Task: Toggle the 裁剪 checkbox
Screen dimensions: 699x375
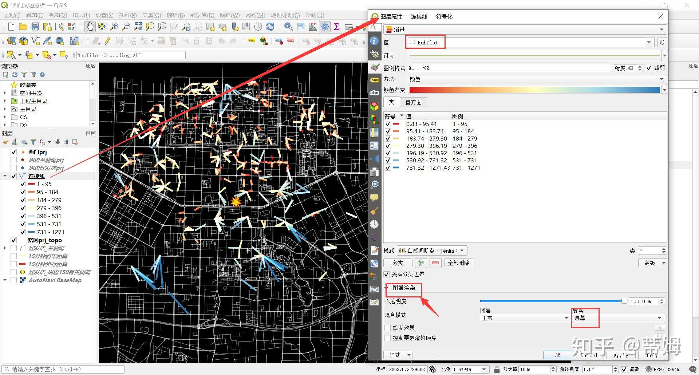Action: [x=649, y=68]
